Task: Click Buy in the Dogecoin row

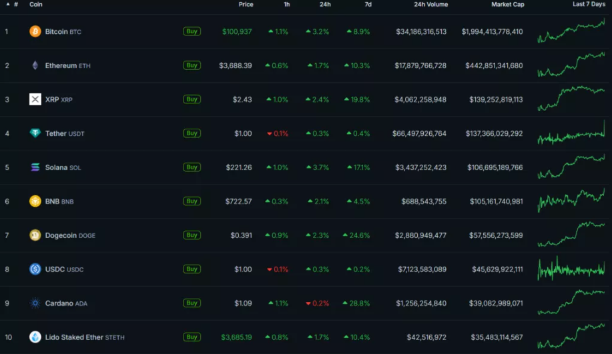Action: point(192,235)
